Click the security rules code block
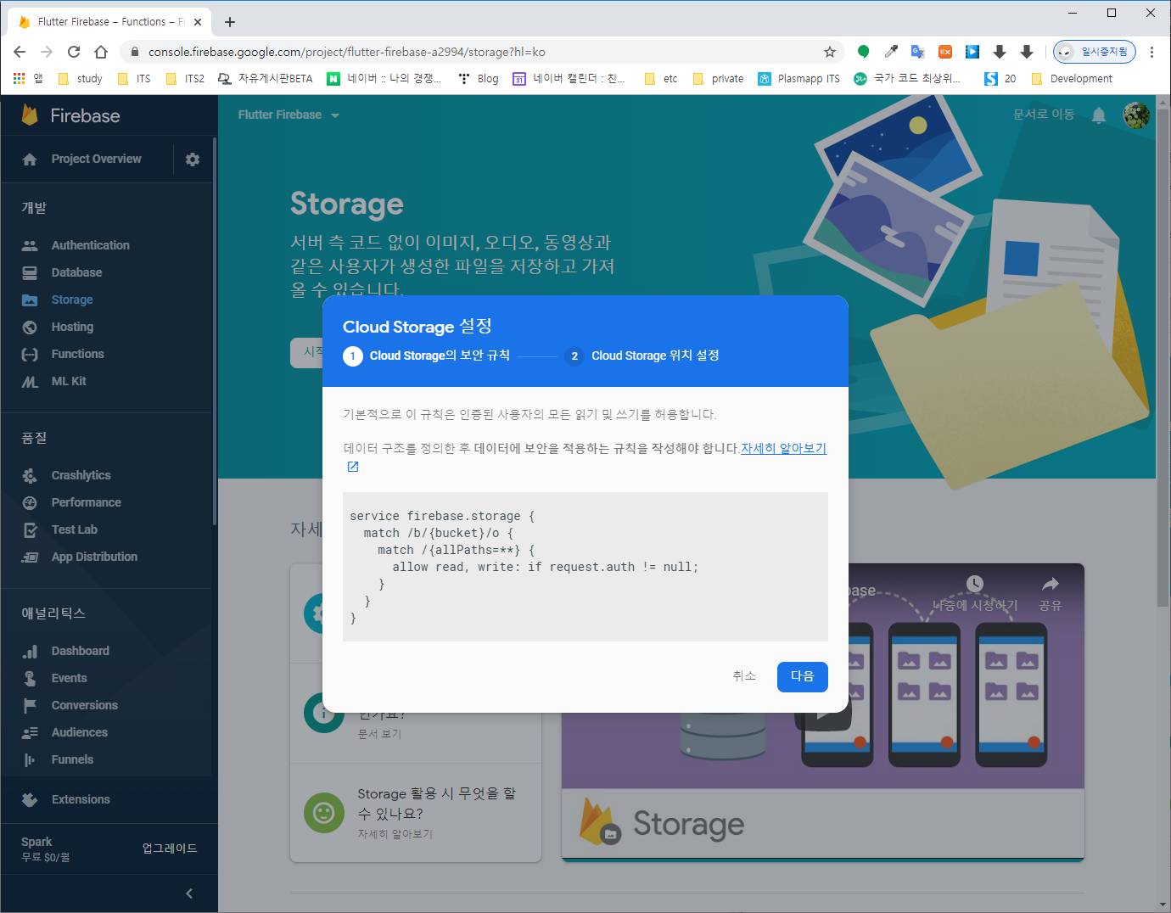 [x=585, y=567]
